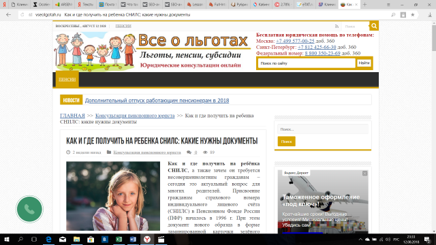This screenshot has height=245, width=436.
Task: Launch Microsoft Edge from taskbar
Action: point(48,239)
